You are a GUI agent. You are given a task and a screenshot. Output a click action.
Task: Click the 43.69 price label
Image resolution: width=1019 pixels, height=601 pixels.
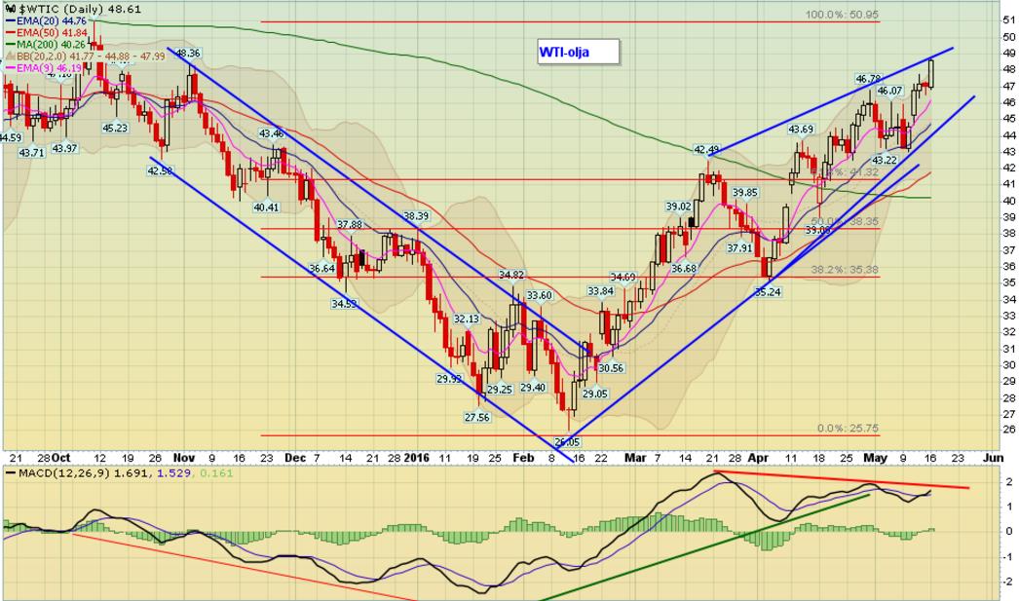pyautogui.click(x=801, y=130)
